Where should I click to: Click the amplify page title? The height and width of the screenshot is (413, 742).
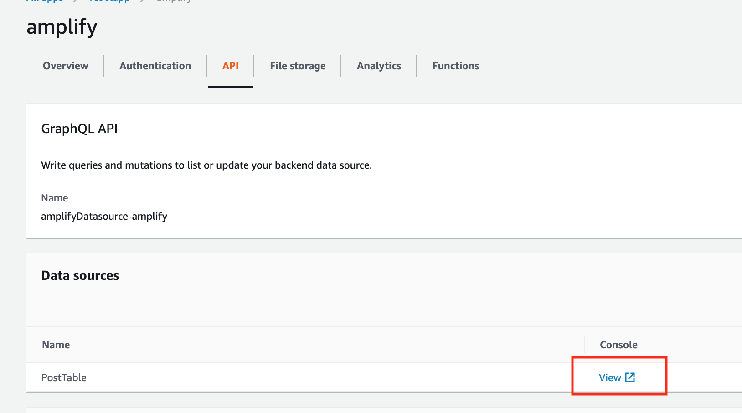pos(62,27)
